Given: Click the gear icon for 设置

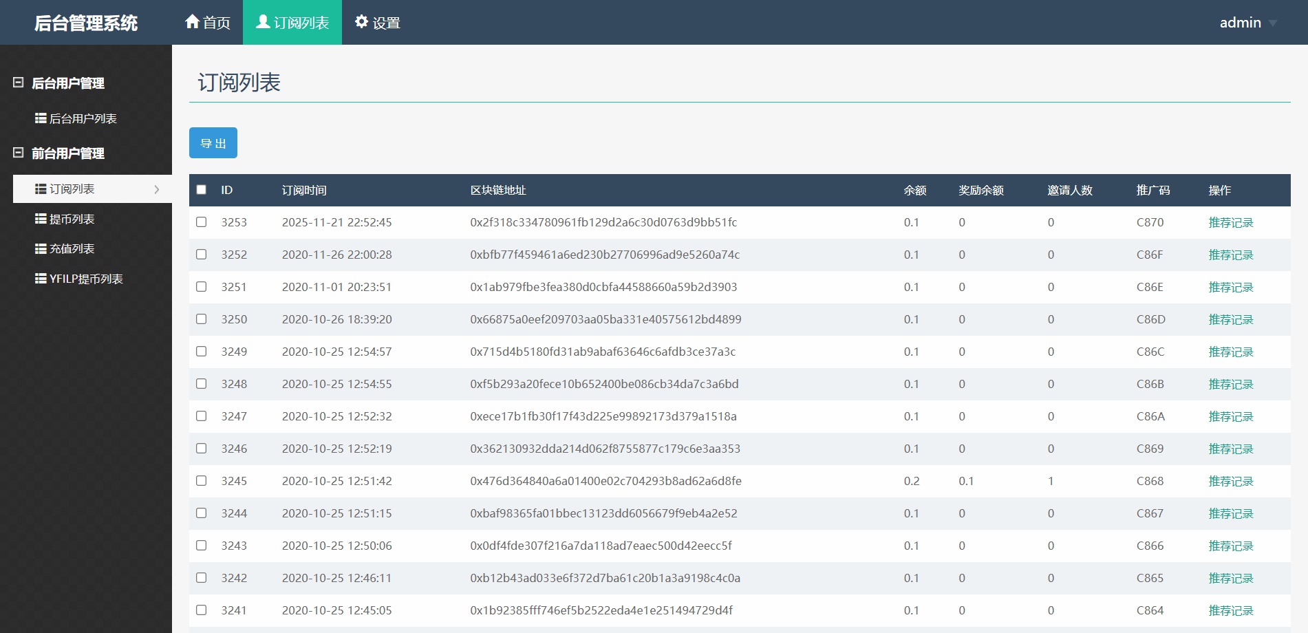Looking at the screenshot, I should [x=361, y=22].
